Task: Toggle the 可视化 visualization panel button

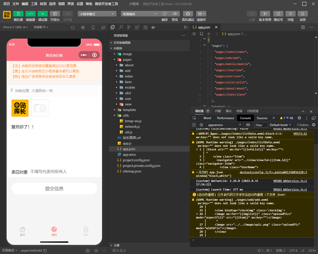Action: 55,14
